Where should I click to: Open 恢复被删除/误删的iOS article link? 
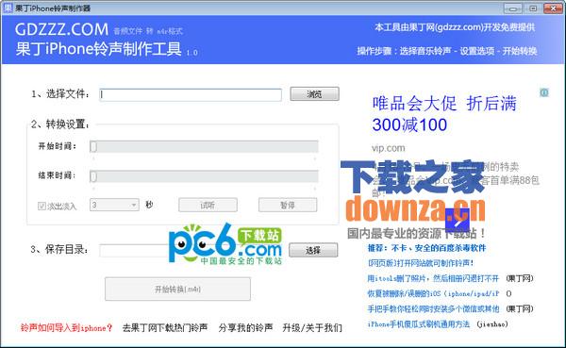(433, 293)
